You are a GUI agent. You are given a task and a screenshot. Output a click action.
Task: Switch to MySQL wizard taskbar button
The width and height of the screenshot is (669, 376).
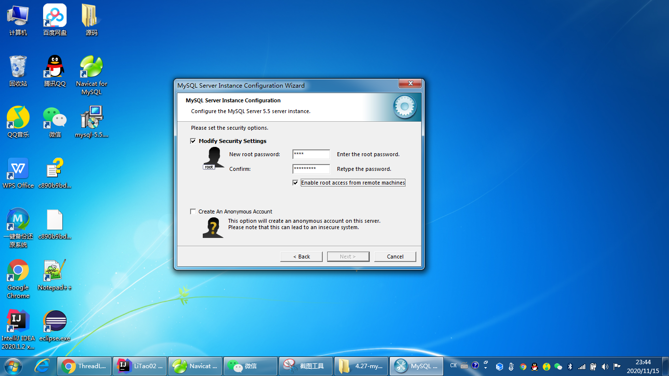[x=416, y=366]
